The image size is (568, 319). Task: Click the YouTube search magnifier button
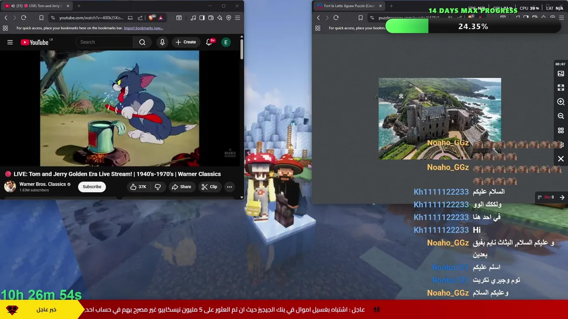point(142,42)
